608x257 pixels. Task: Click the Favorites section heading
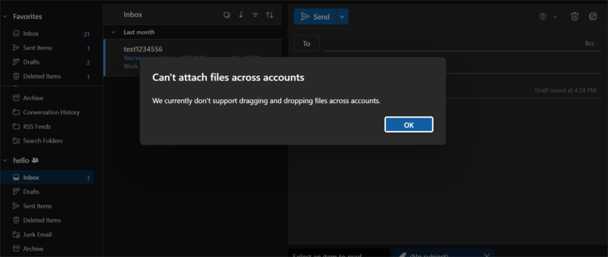point(27,17)
